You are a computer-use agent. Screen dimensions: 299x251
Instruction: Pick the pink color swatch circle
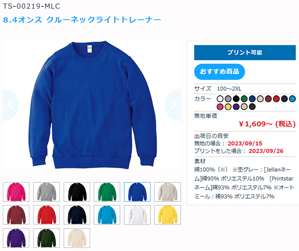220,107
